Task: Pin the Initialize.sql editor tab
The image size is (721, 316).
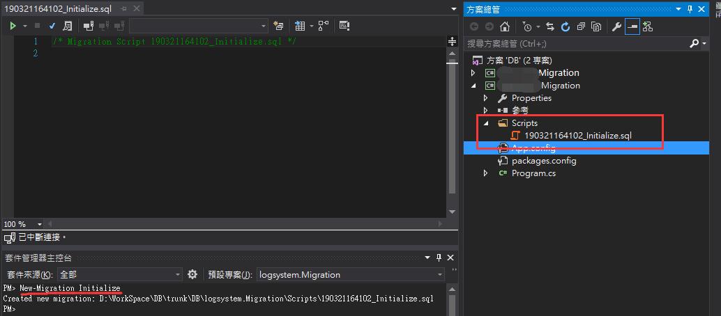Action: tap(123, 9)
